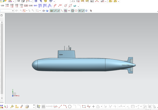Open the selection filter combo box arrow
Viewport: 158px width, 110px height.
click(13, 11)
